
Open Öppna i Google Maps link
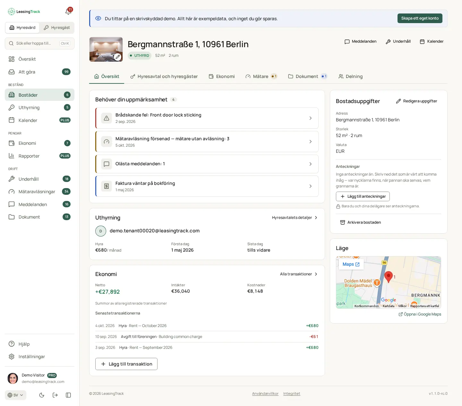pos(420,314)
